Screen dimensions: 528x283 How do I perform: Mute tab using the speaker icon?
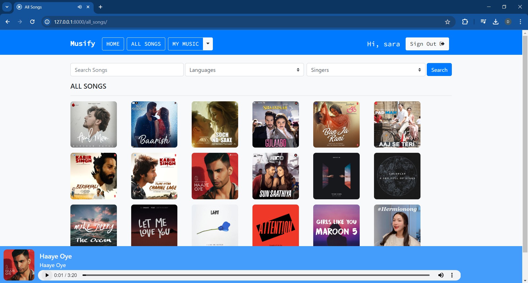(80, 7)
